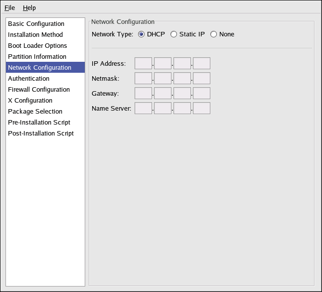Click first octet of IP Address

143,63
